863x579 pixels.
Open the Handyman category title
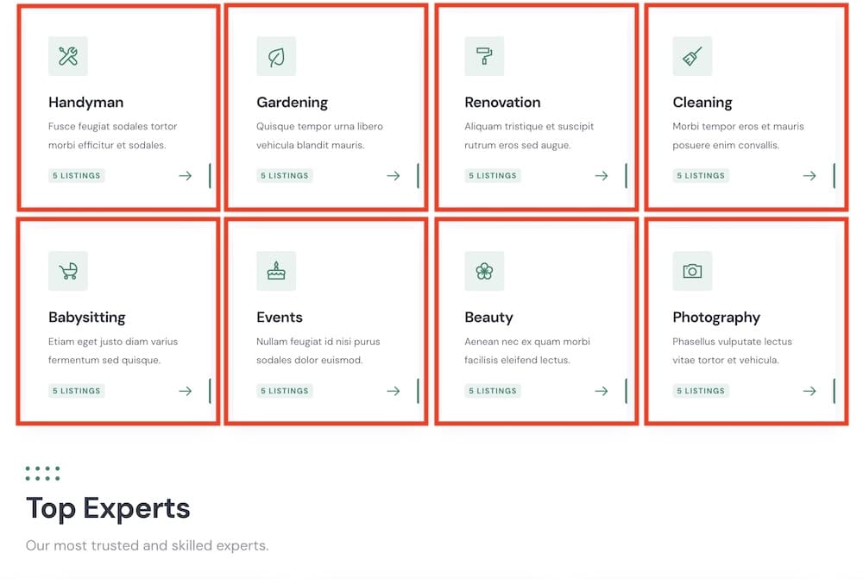click(85, 103)
